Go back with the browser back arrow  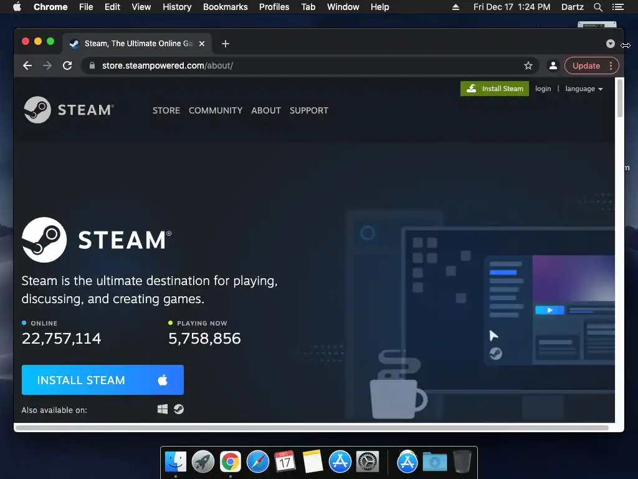click(27, 65)
